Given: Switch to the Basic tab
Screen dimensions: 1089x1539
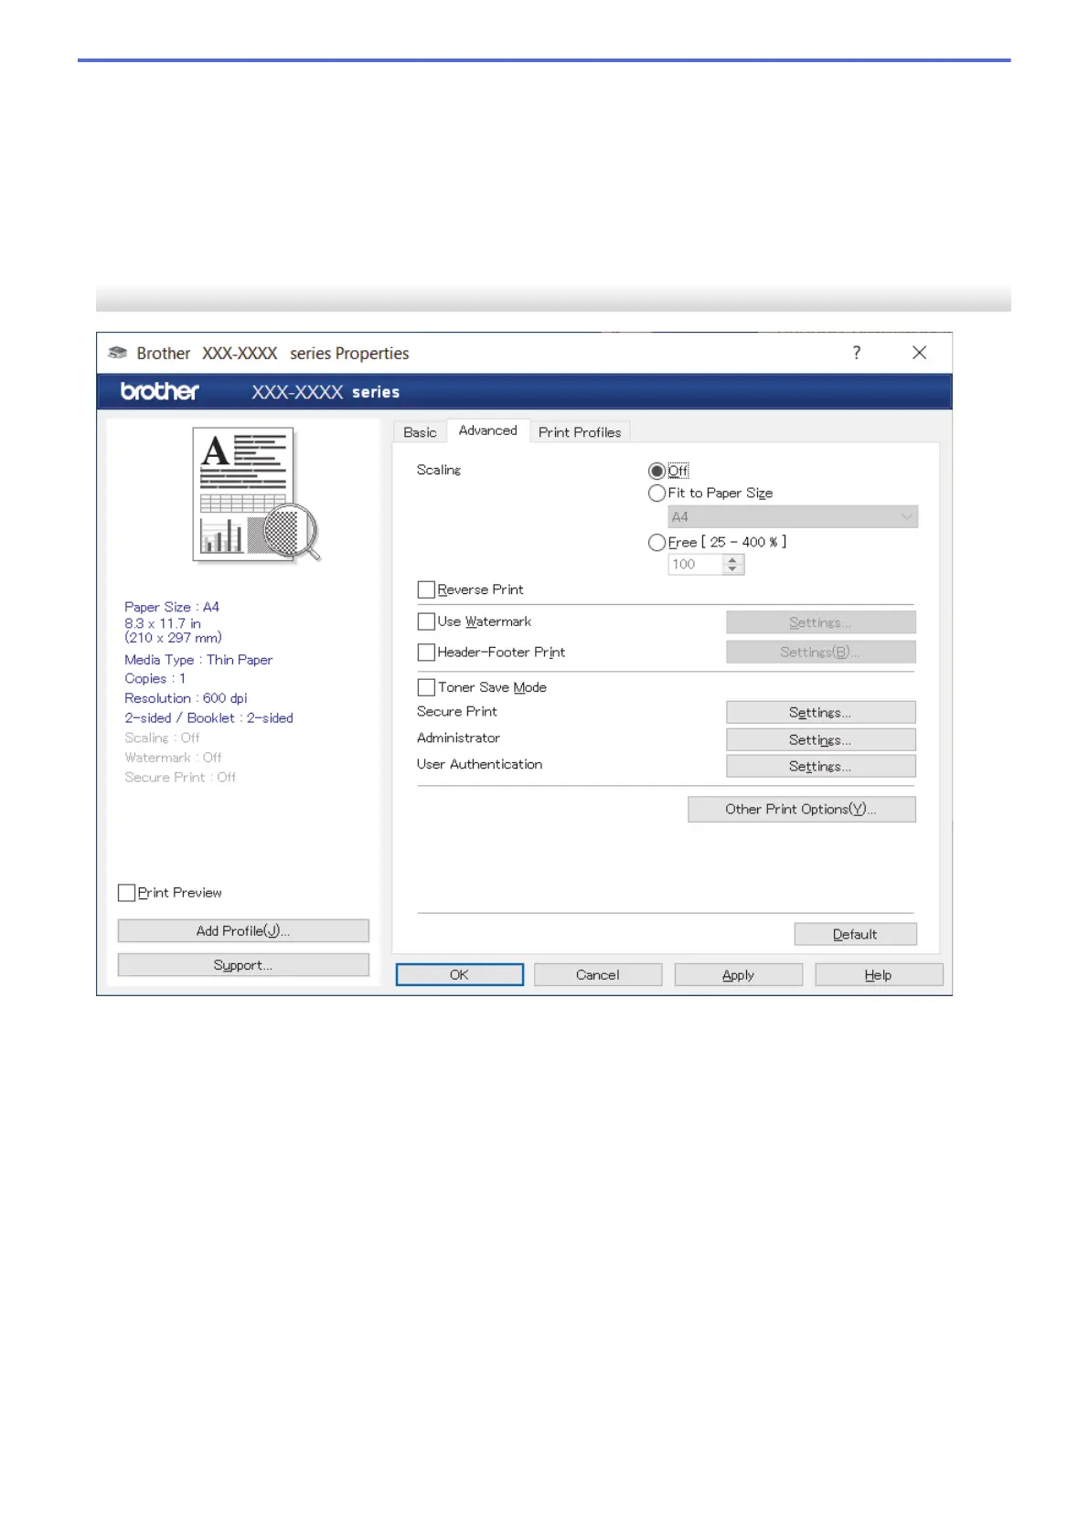Looking at the screenshot, I should click(x=420, y=432).
